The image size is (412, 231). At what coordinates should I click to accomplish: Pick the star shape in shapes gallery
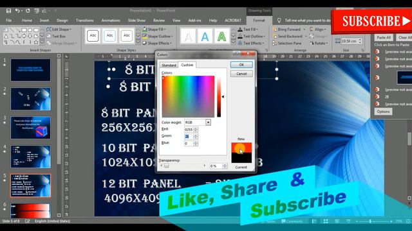[36, 42]
